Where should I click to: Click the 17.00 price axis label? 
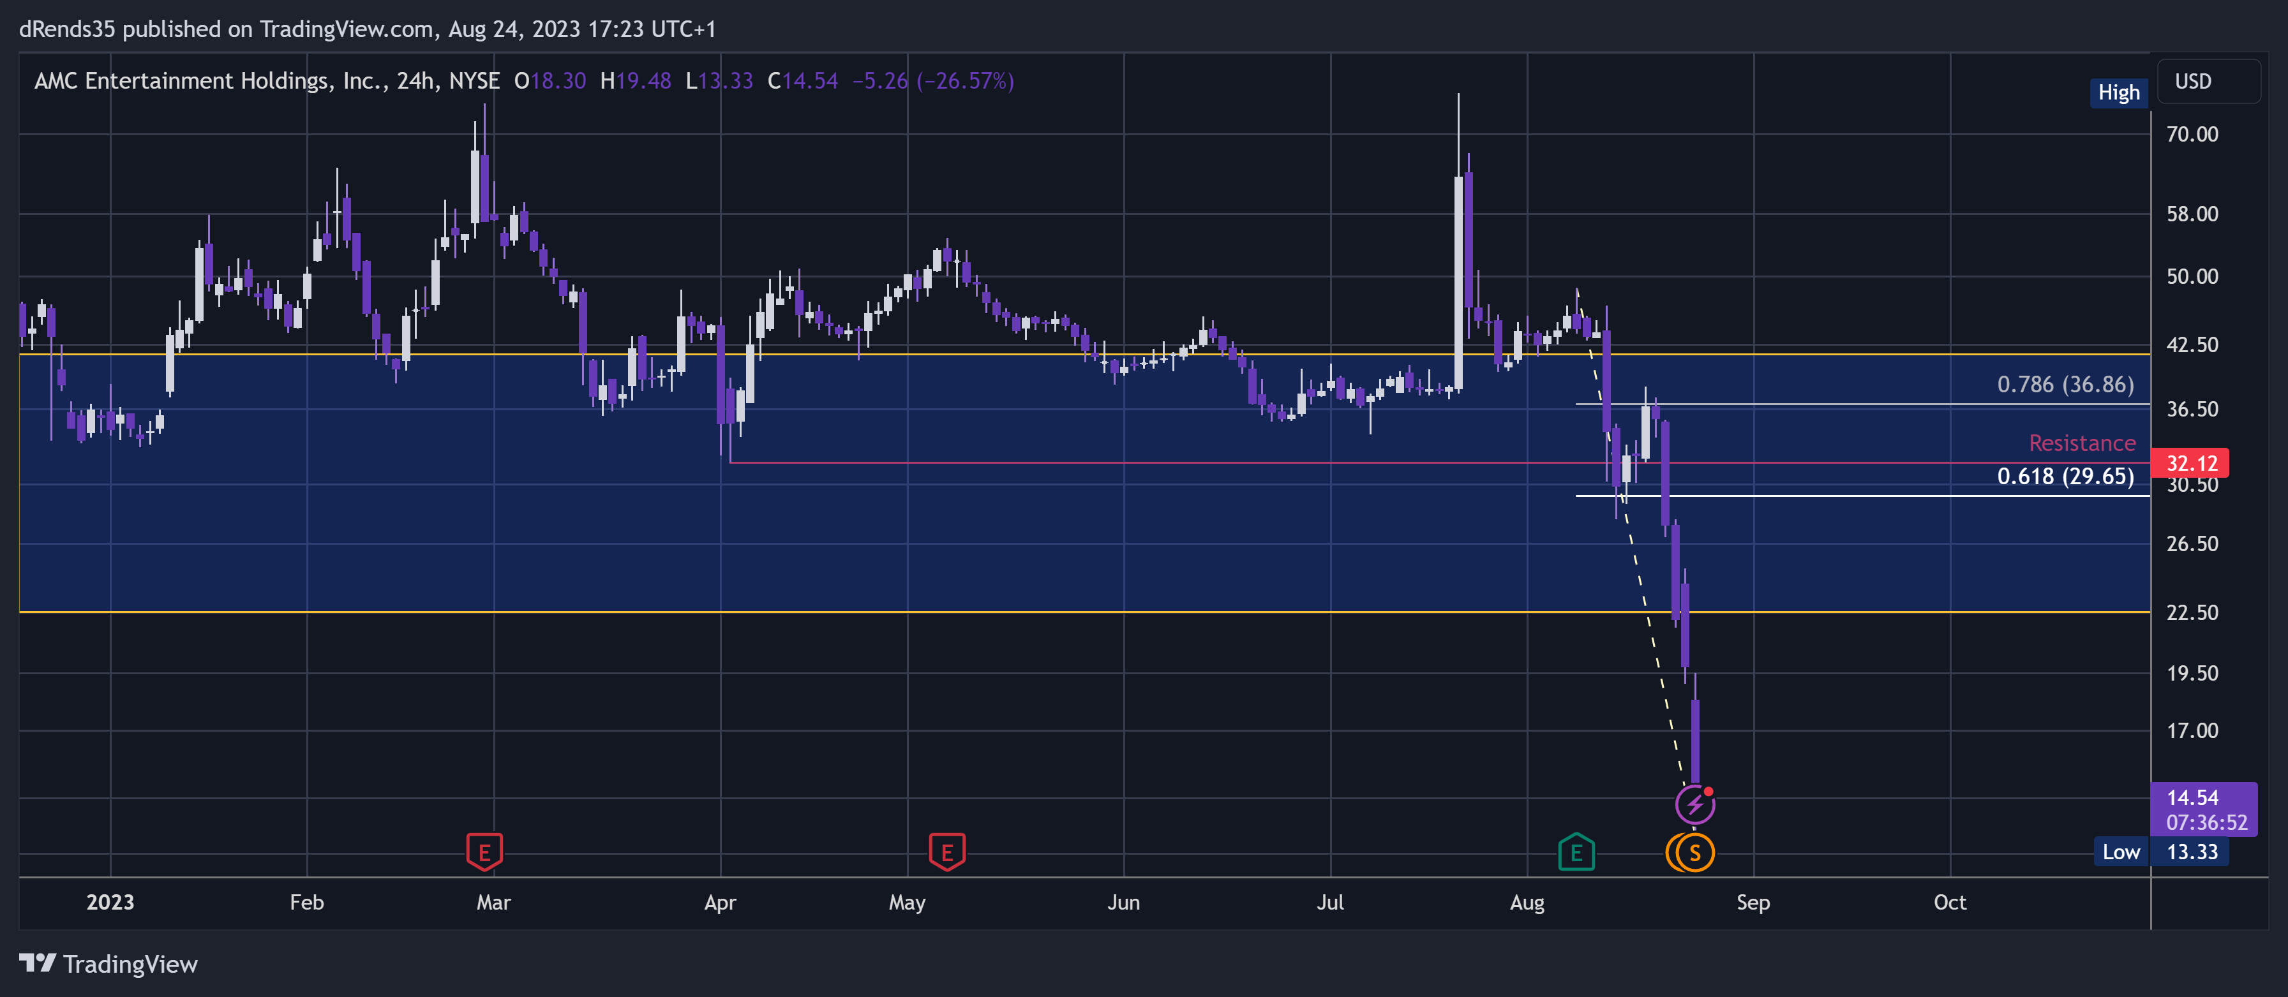click(x=2191, y=730)
